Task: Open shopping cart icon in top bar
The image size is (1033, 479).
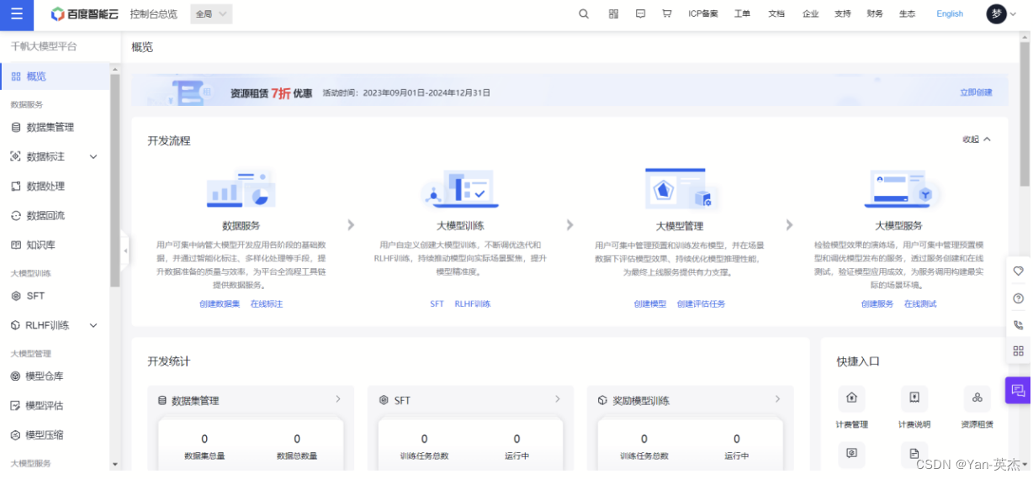Action: [x=667, y=14]
